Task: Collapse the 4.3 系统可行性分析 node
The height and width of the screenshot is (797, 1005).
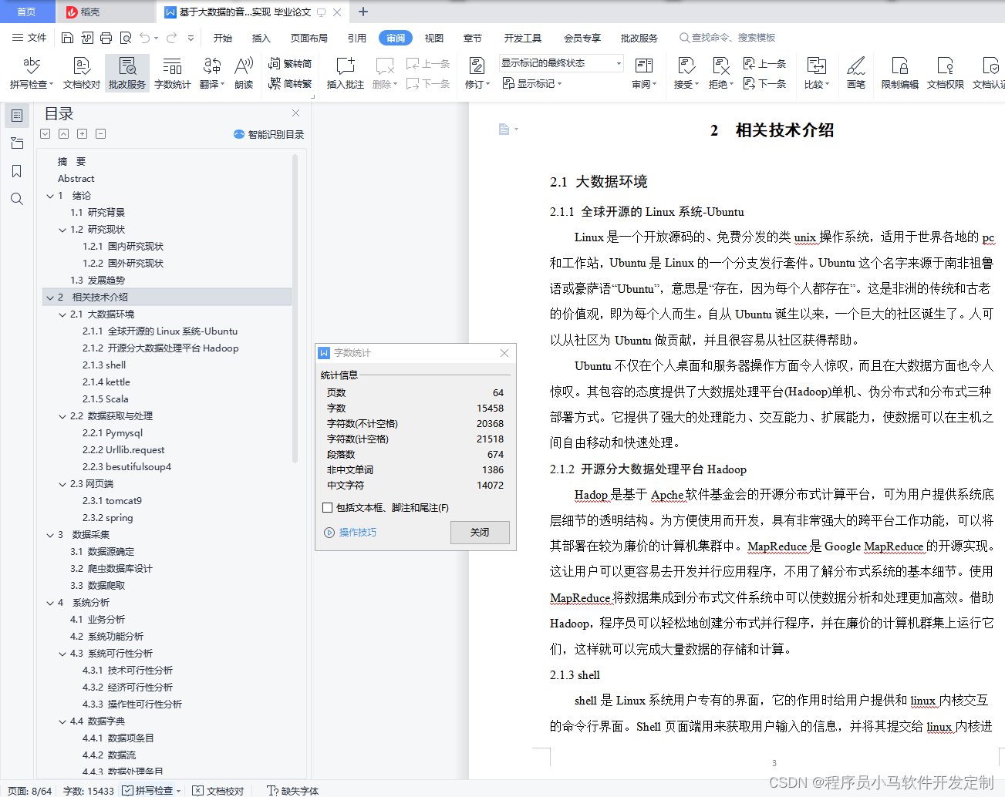Action: [x=62, y=654]
